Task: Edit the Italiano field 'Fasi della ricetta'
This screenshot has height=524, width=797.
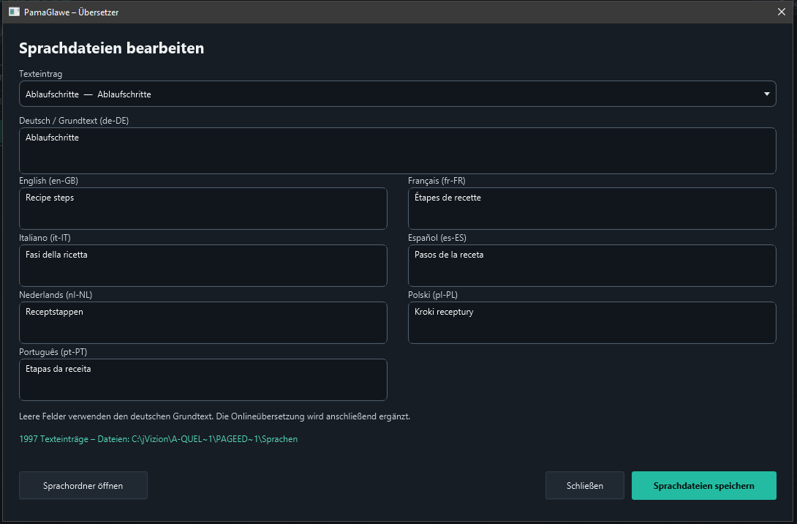Action: pos(203,266)
